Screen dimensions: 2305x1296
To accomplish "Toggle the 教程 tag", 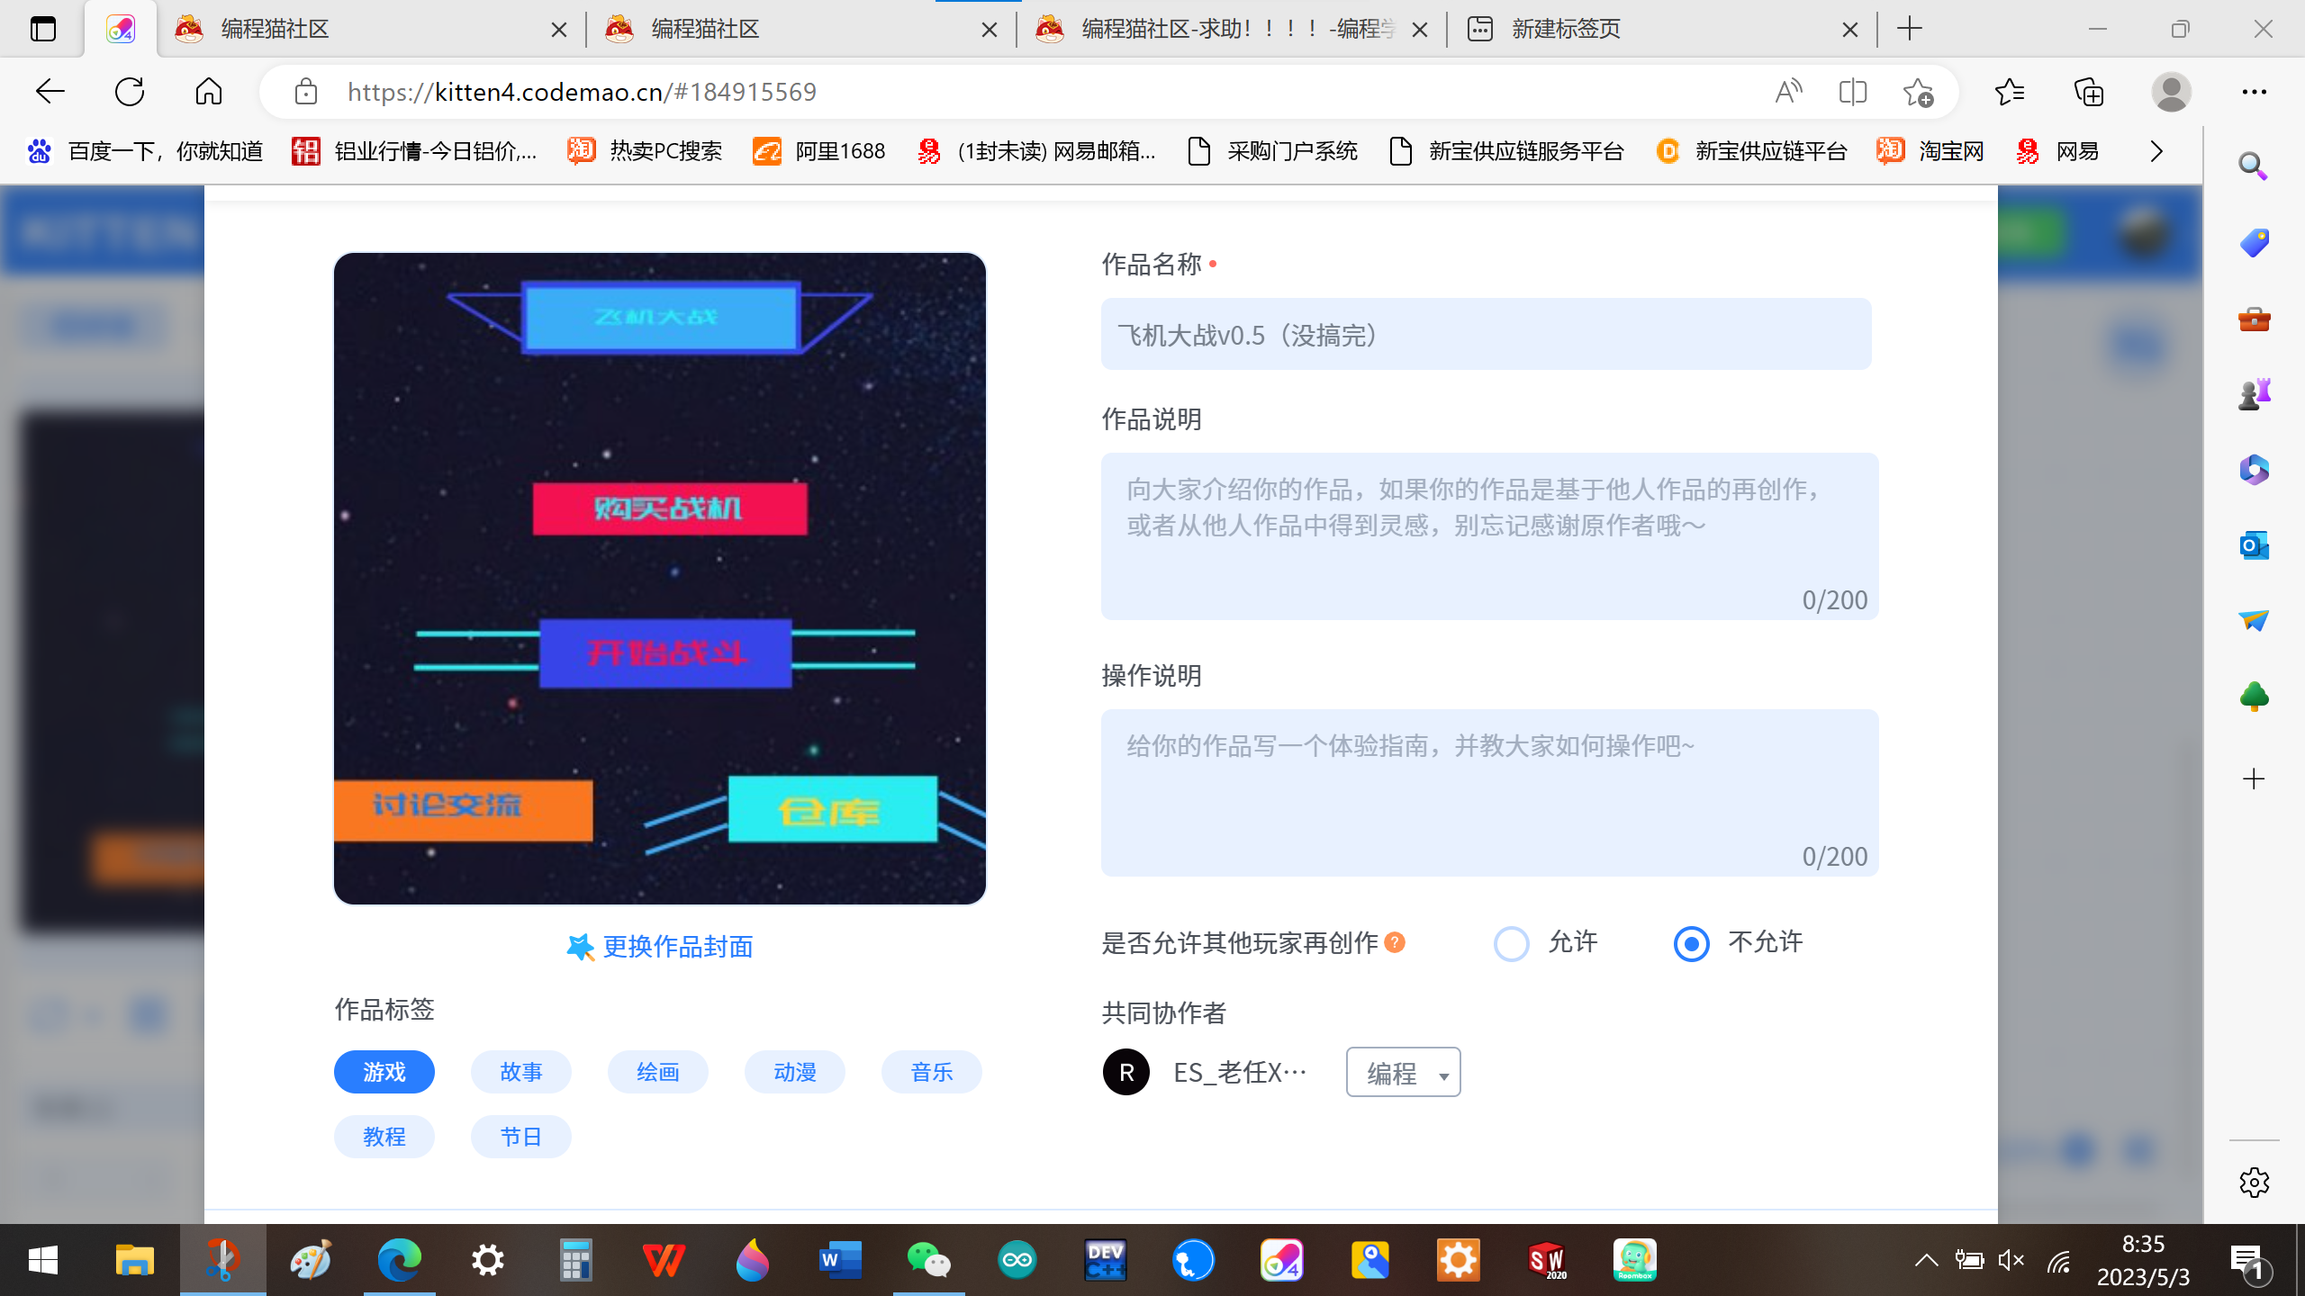I will [384, 1137].
